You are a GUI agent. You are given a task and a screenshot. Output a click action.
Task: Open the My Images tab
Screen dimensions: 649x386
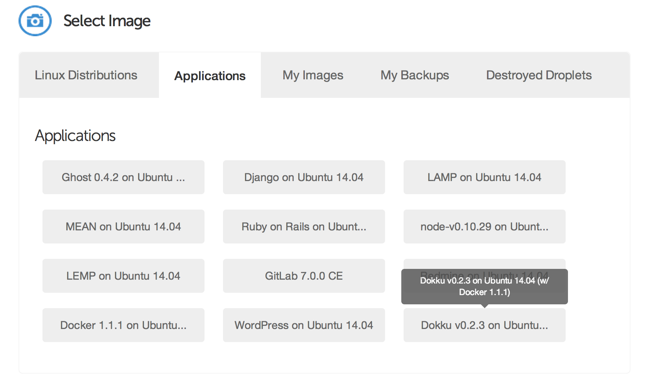coord(313,75)
